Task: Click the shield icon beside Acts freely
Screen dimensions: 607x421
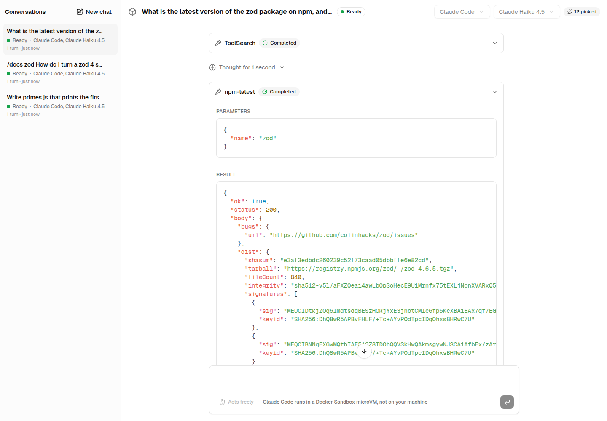Action: pyautogui.click(x=222, y=402)
